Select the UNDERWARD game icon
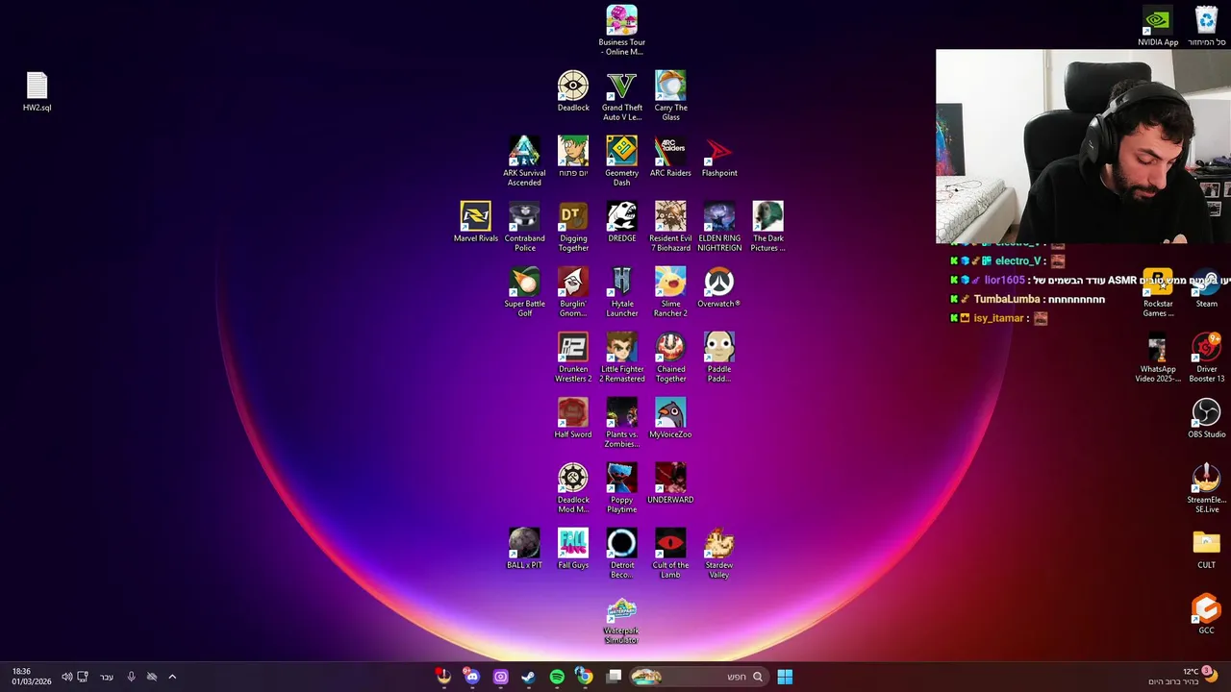The height and width of the screenshot is (692, 1231). (670, 483)
